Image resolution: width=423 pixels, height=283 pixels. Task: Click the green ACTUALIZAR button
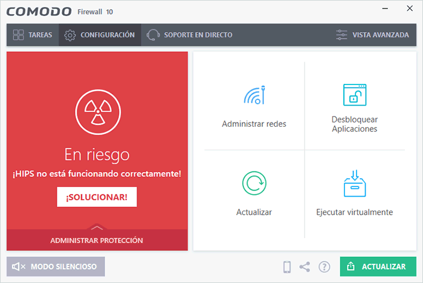(378, 267)
